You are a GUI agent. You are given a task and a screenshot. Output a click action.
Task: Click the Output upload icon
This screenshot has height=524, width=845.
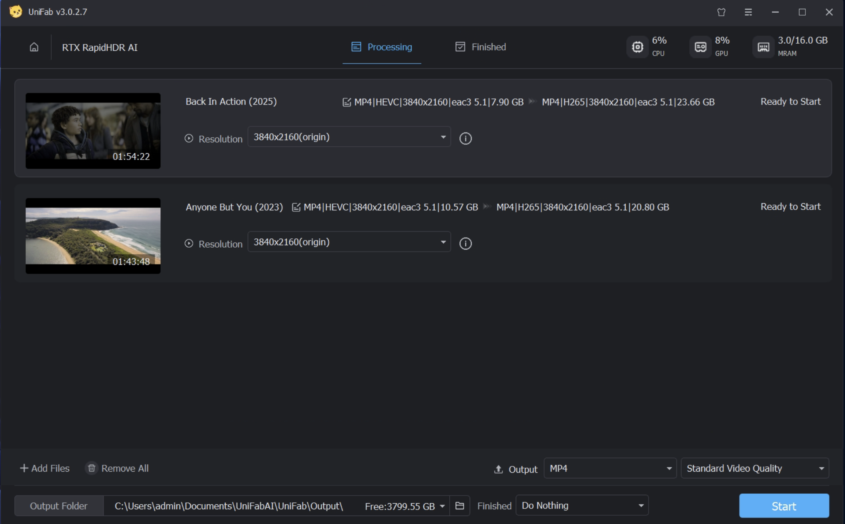(x=499, y=469)
